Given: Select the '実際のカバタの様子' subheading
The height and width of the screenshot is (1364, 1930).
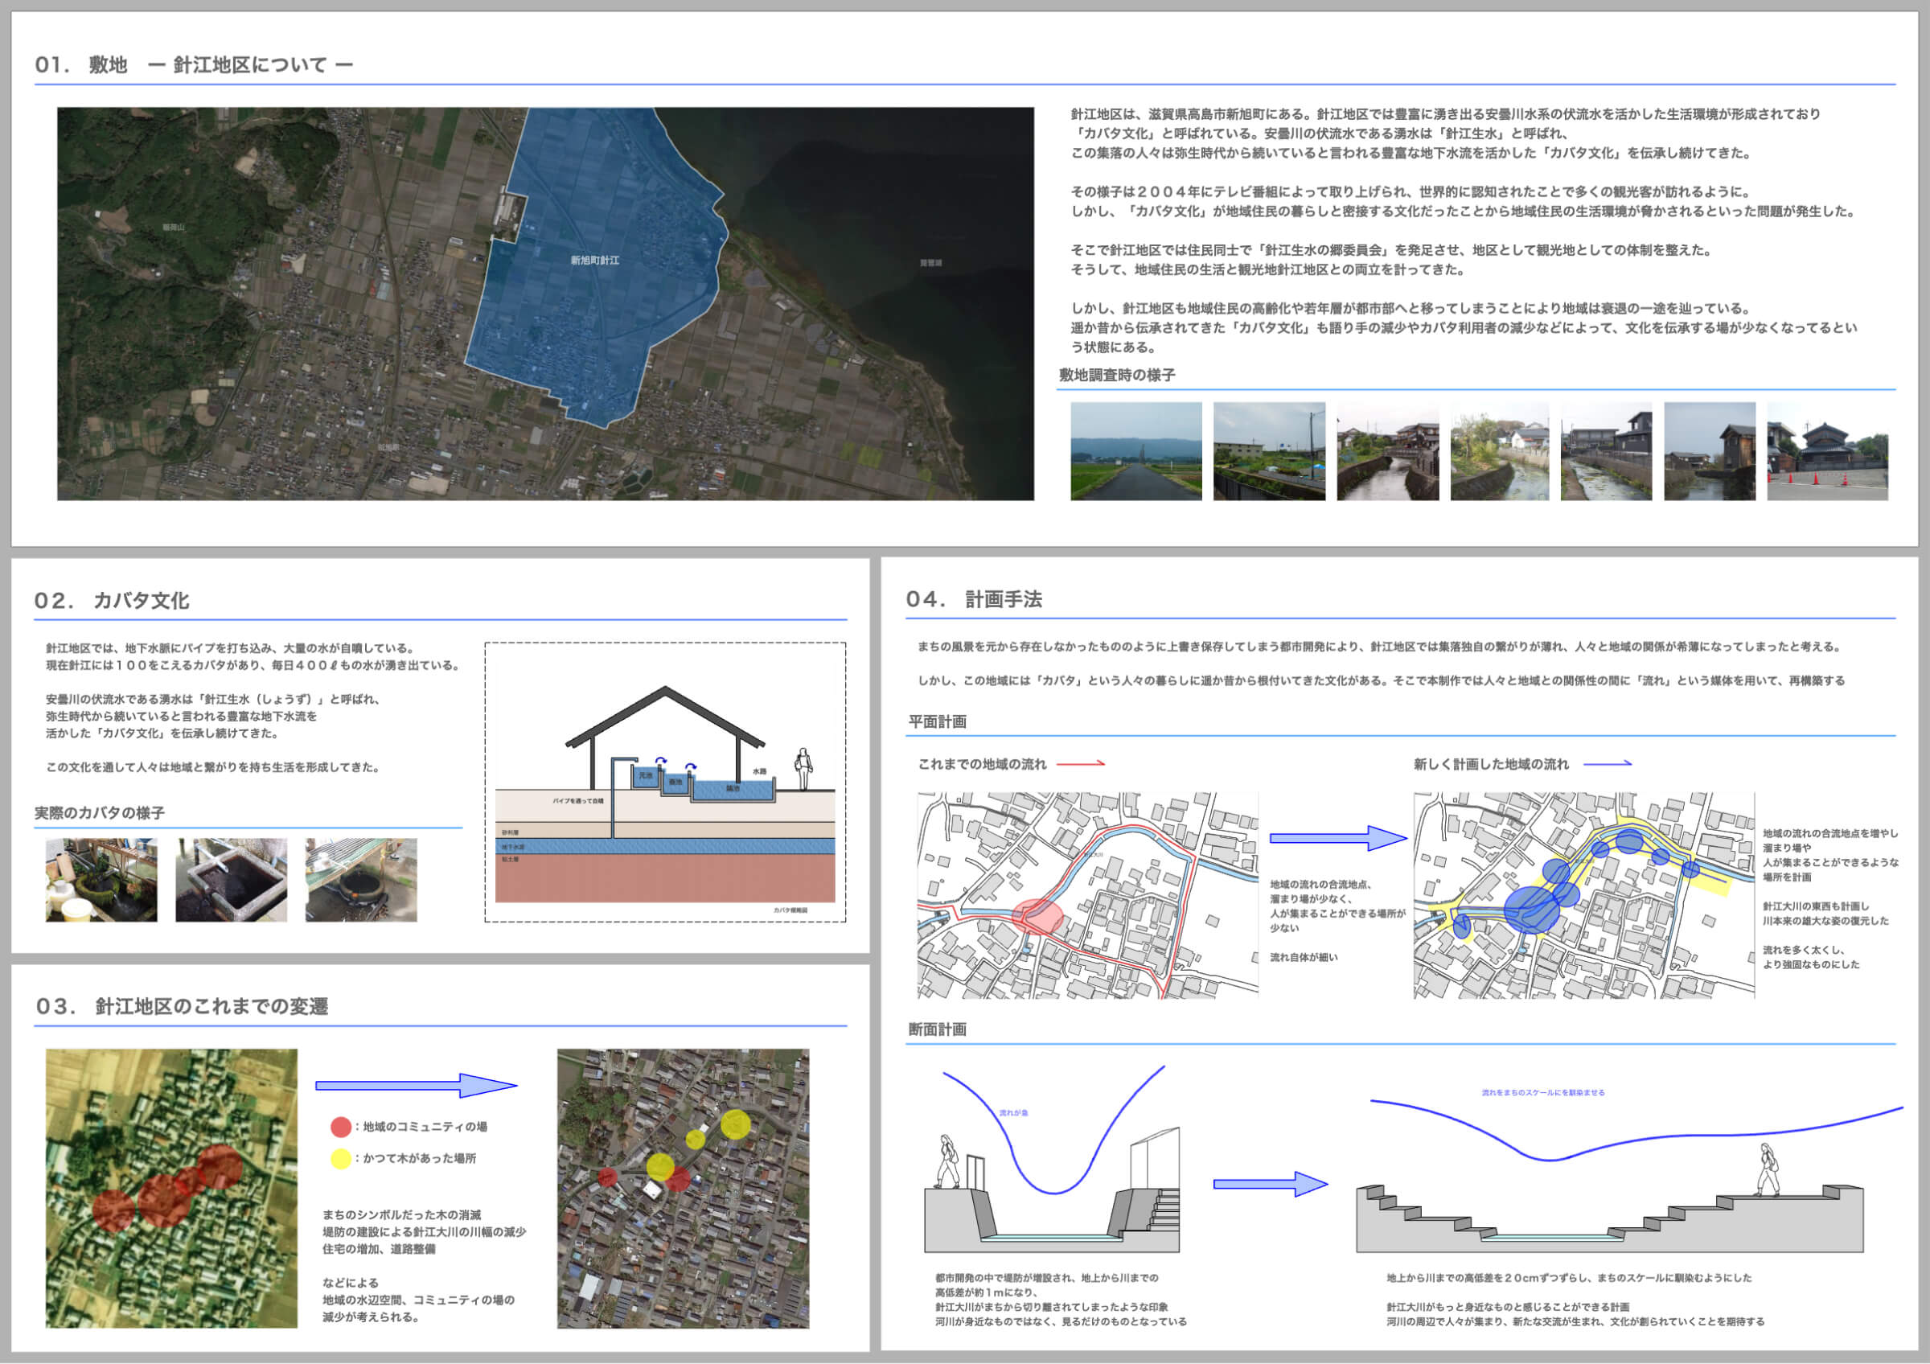Looking at the screenshot, I should click(99, 812).
